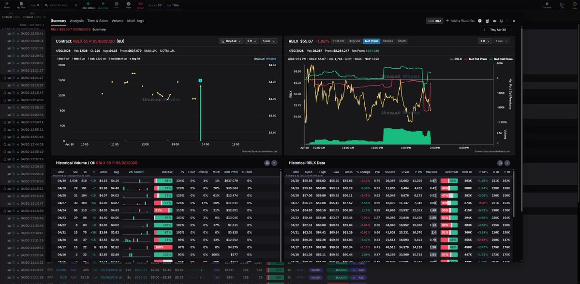Open the three-dot more options menu
Screen dimensions: 580x284
507,21
